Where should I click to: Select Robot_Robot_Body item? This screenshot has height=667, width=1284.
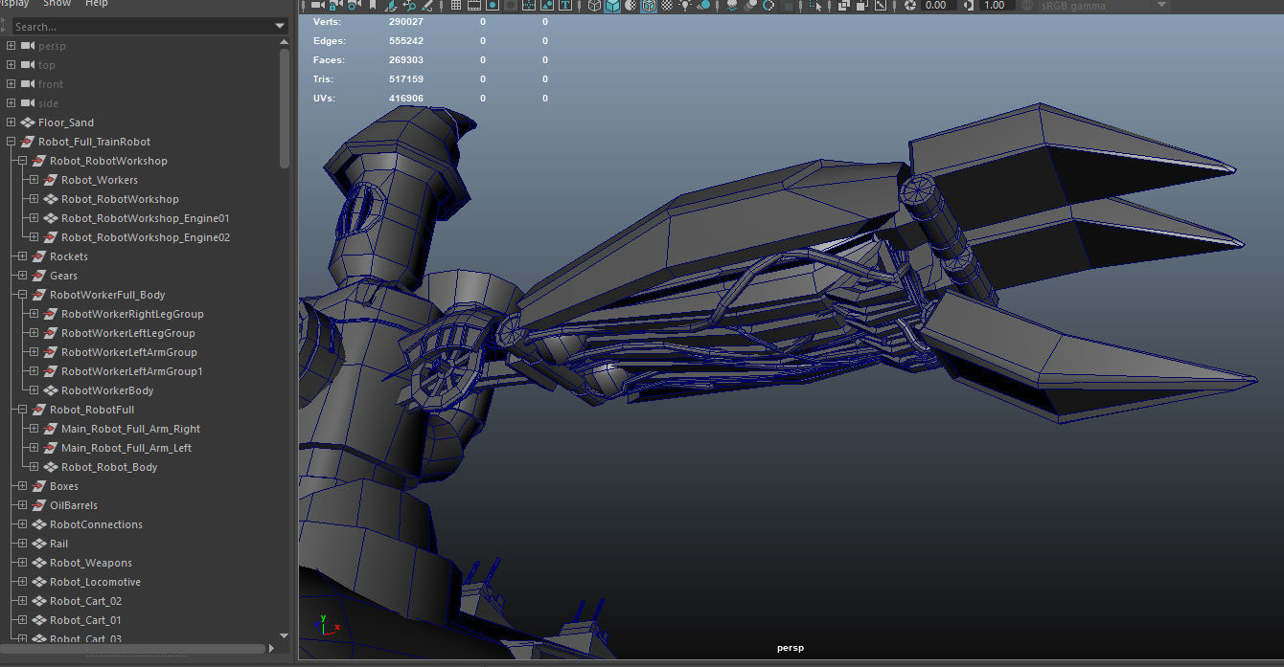point(109,467)
